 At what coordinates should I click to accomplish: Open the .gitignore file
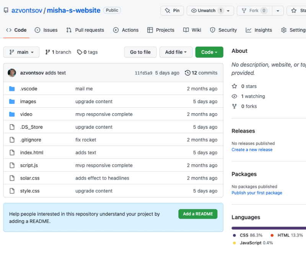point(31,140)
